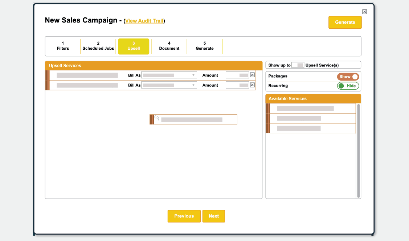Click the Upsell Services panel header
The image size is (409, 241).
click(154, 66)
